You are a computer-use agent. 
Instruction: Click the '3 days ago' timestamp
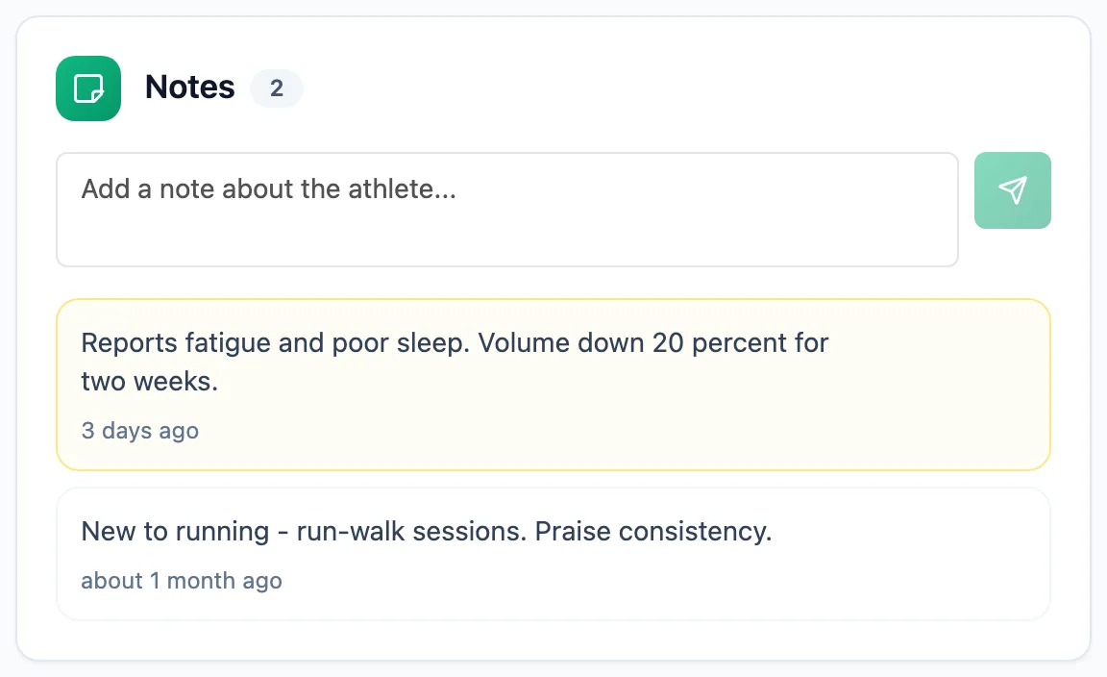(139, 431)
